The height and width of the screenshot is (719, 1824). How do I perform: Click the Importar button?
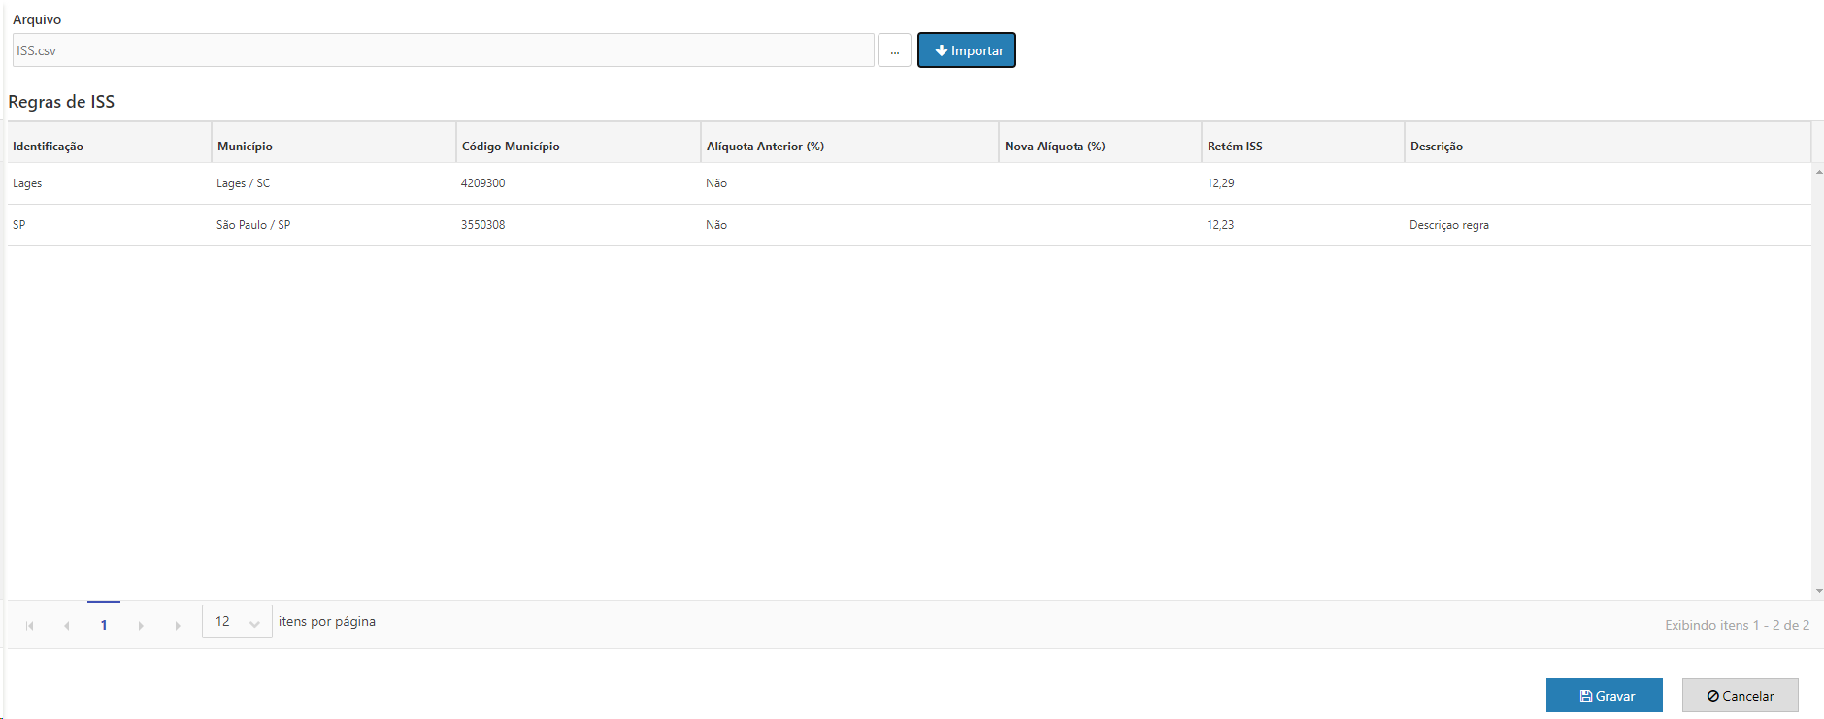tap(967, 50)
